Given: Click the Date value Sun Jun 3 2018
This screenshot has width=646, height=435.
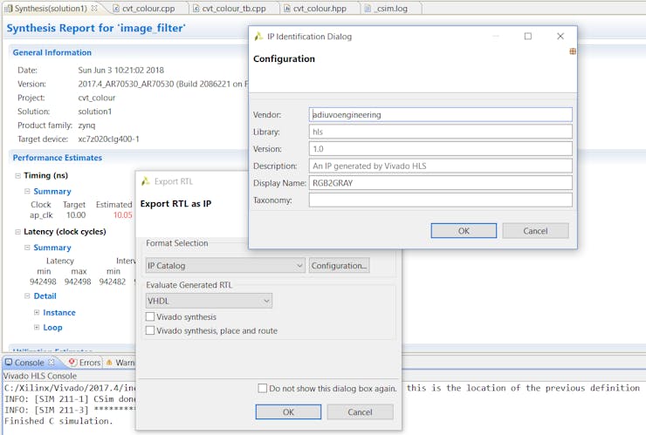Looking at the screenshot, I should [x=121, y=71].
